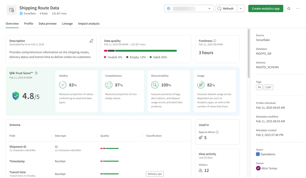This screenshot has height=178, width=306.
Task: Click the Freshness info icon
Action: tap(215, 41)
